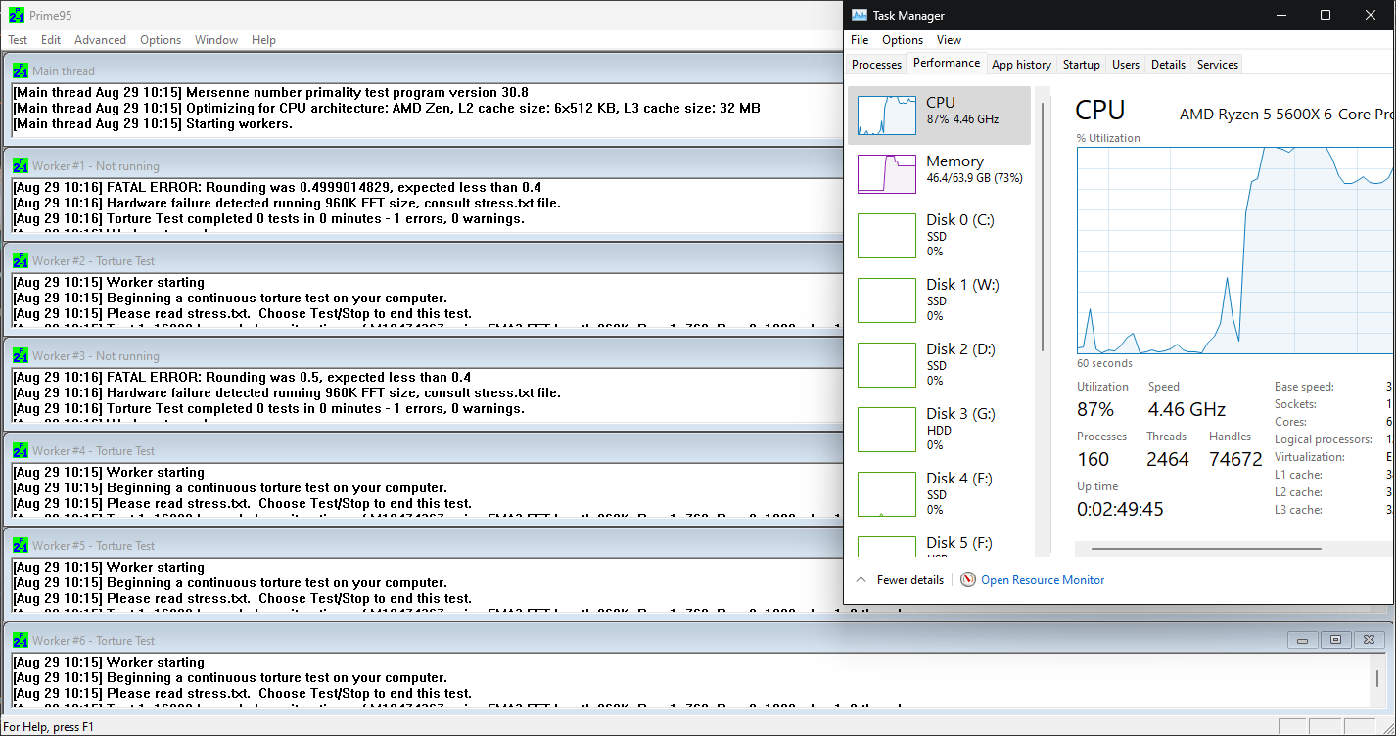This screenshot has height=736, width=1396.
Task: Switch to the Users tab
Action: click(1126, 65)
